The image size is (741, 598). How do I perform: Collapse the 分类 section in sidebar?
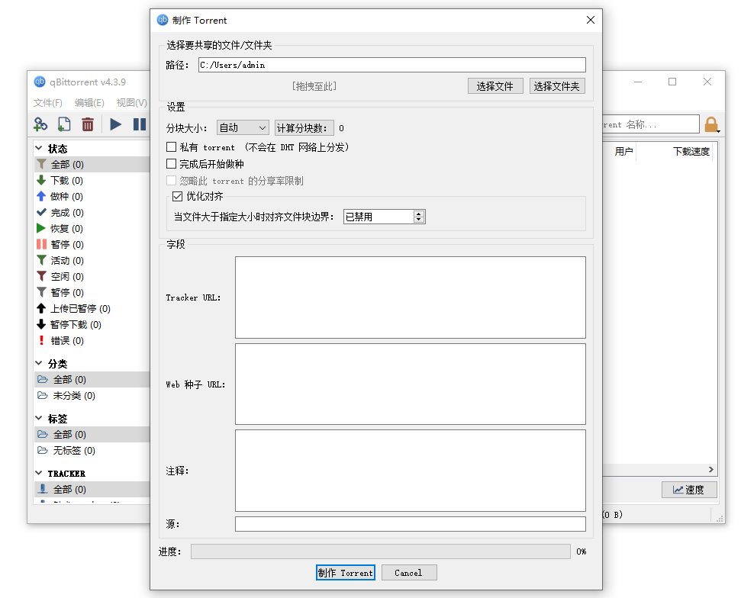pyautogui.click(x=39, y=364)
